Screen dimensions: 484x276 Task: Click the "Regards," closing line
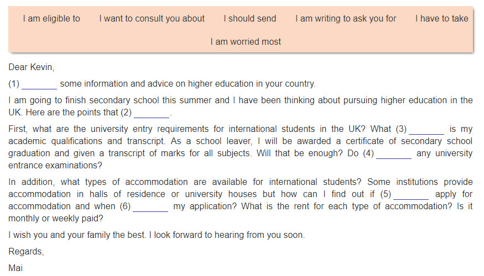pyautogui.click(x=26, y=251)
